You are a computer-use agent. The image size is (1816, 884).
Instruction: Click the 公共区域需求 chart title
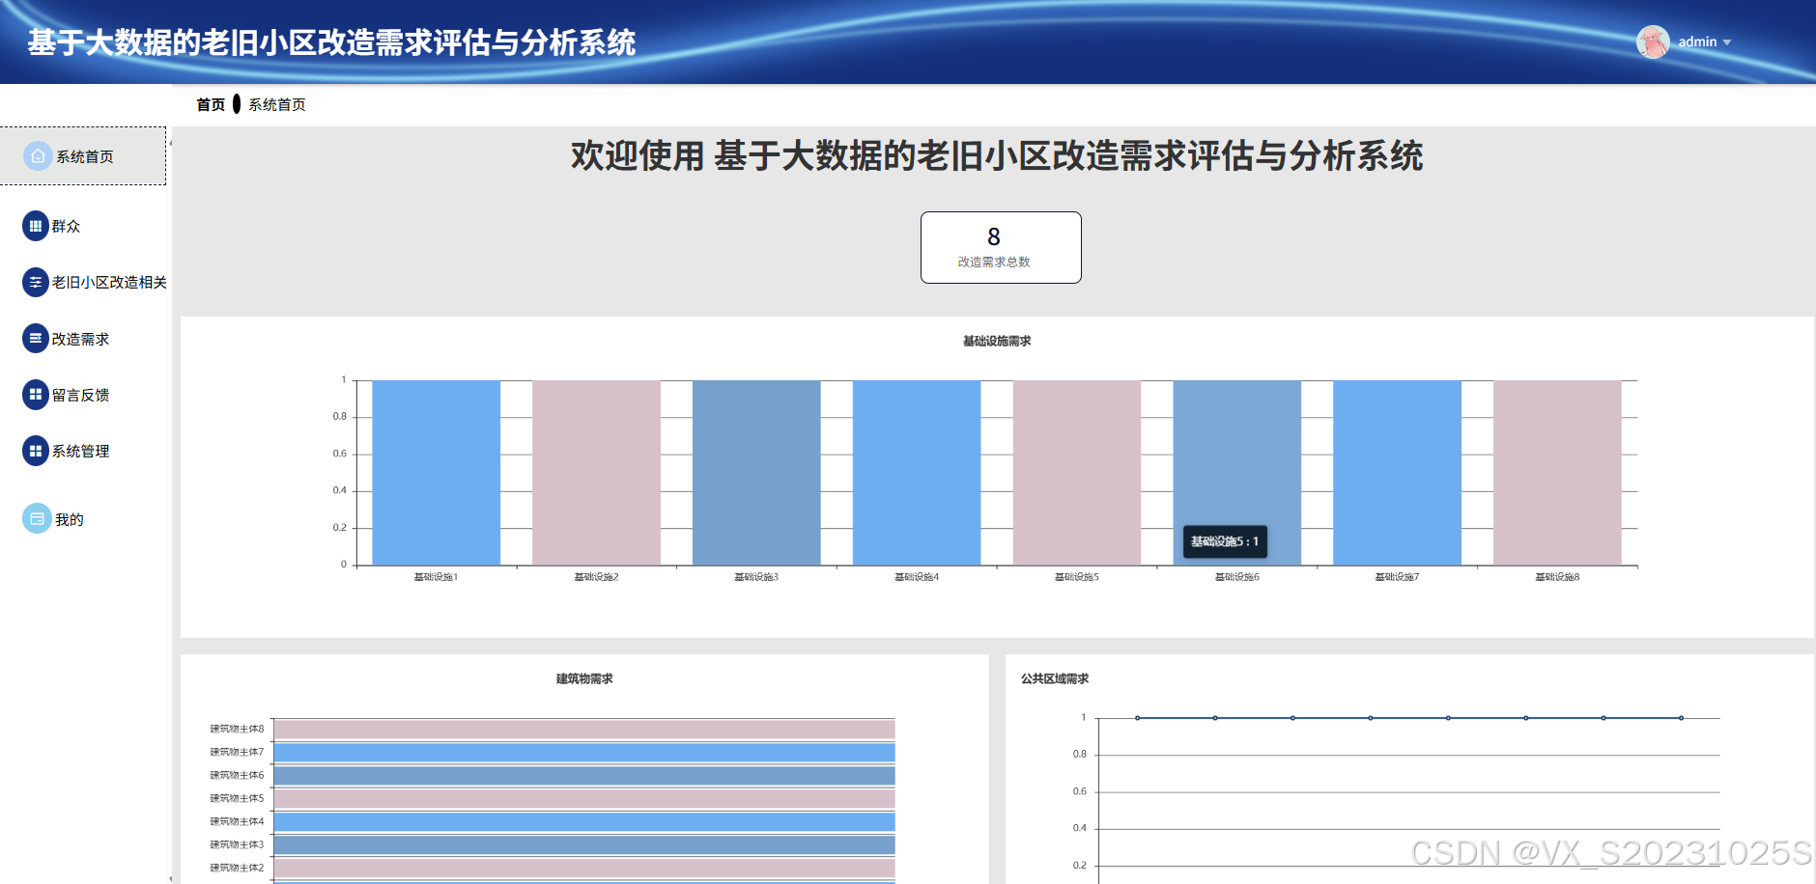click(1055, 678)
